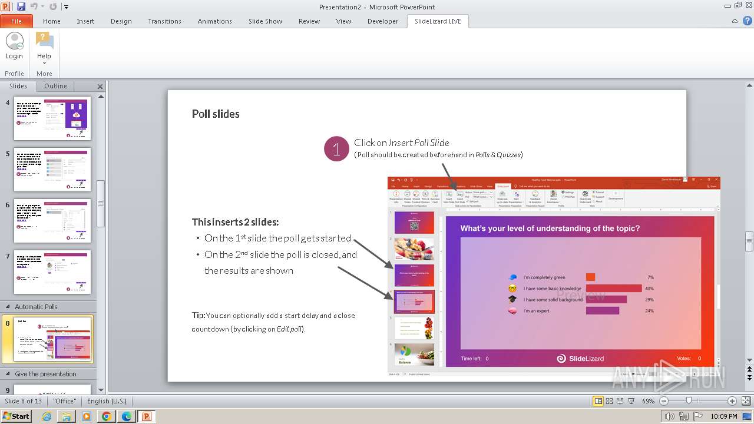754x424 pixels.
Task: Select the Slides pane tab
Action: click(18, 86)
